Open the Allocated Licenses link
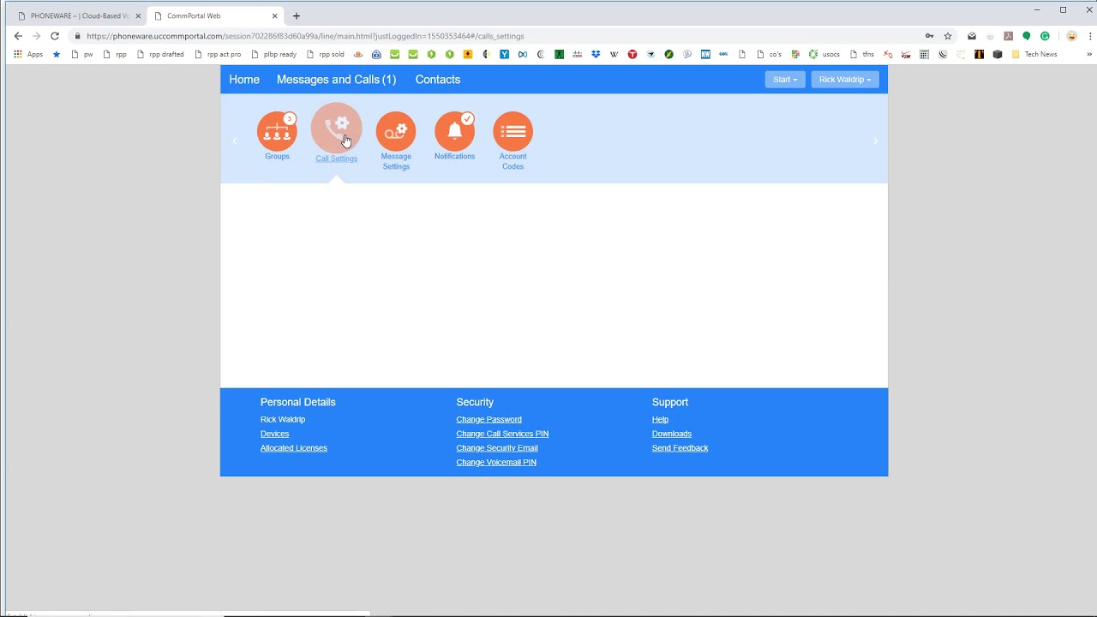The image size is (1097, 617). [294, 448]
